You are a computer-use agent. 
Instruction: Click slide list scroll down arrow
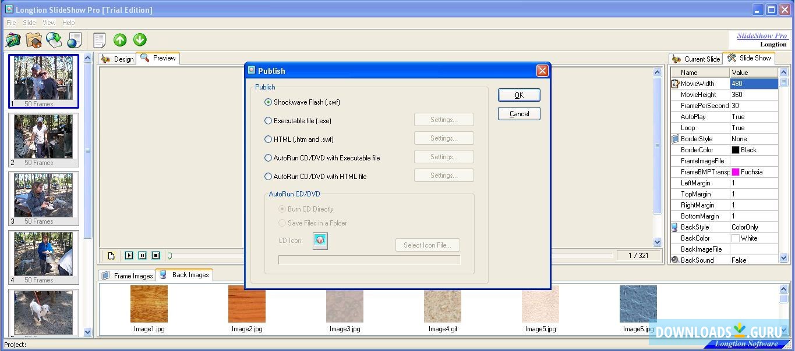[x=88, y=332]
